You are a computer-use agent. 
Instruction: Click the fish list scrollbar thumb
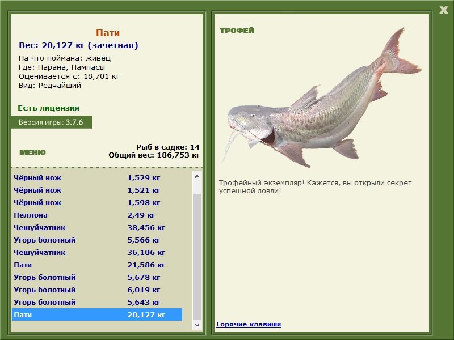pyautogui.click(x=197, y=257)
